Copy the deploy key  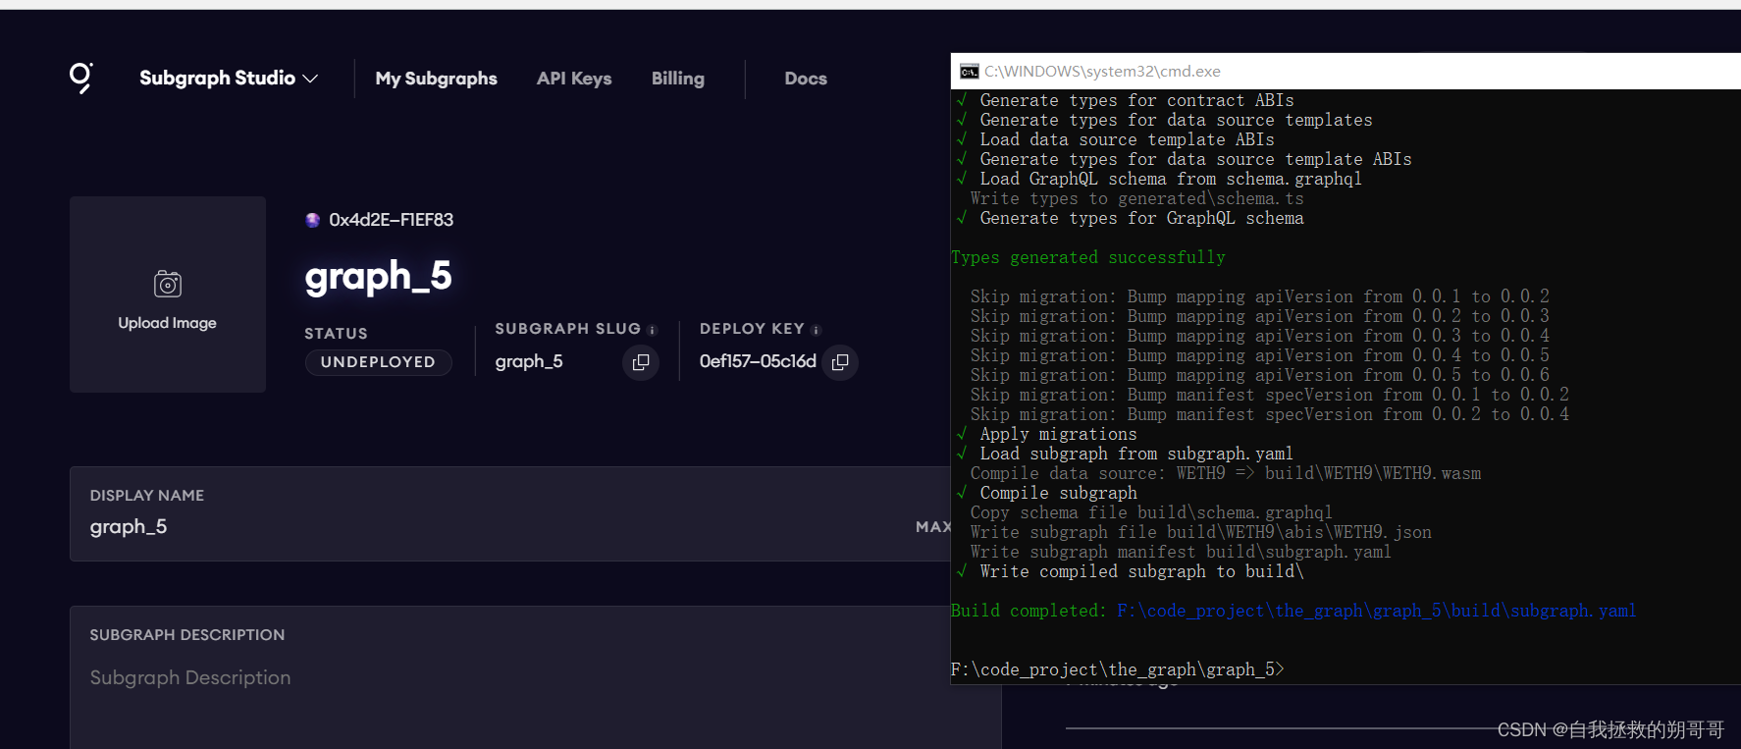840,362
